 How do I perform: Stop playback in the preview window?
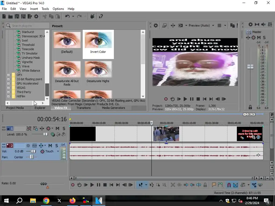(x=198, y=99)
